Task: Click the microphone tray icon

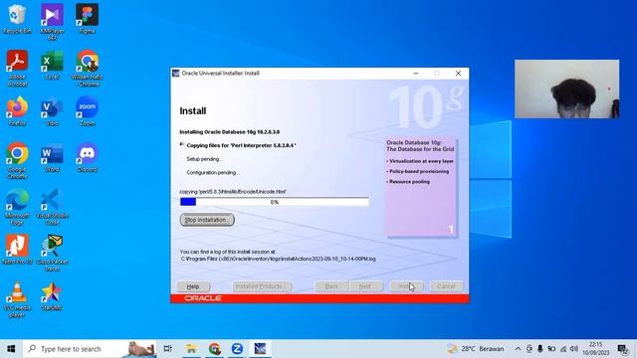Action: [539, 349]
